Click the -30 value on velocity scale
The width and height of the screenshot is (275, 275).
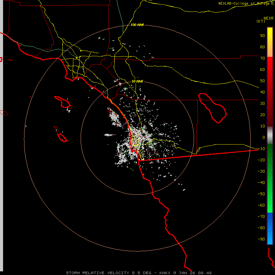click(261, 171)
